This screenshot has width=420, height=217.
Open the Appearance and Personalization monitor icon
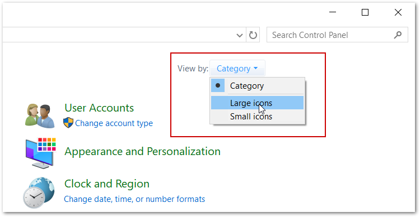tap(40, 153)
